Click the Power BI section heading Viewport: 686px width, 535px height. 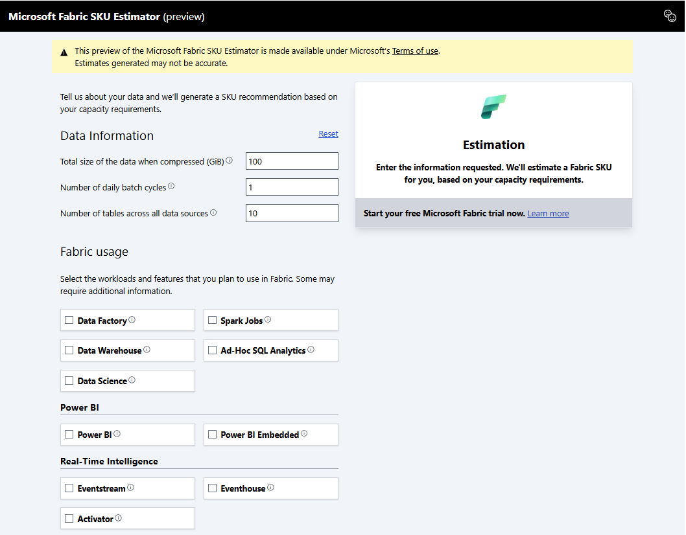80,407
